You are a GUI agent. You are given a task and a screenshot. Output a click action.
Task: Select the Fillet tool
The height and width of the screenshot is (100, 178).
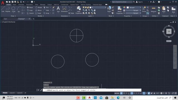click(x=46, y=10)
